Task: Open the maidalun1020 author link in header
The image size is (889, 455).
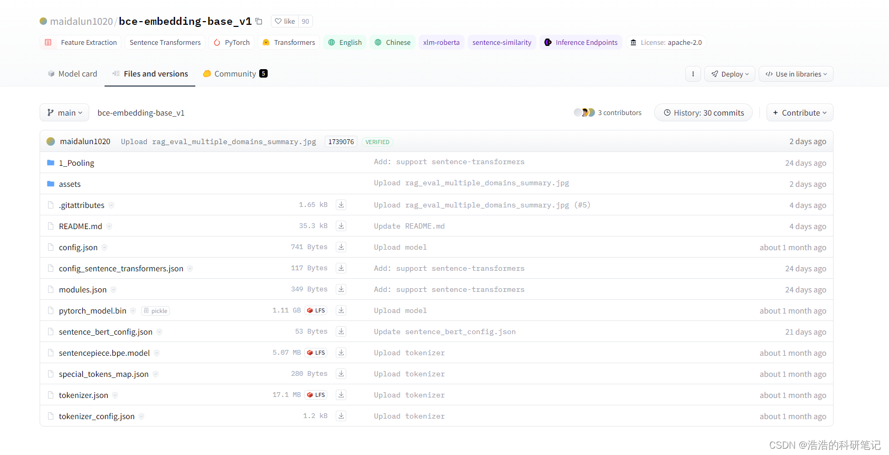Action: pos(81,21)
